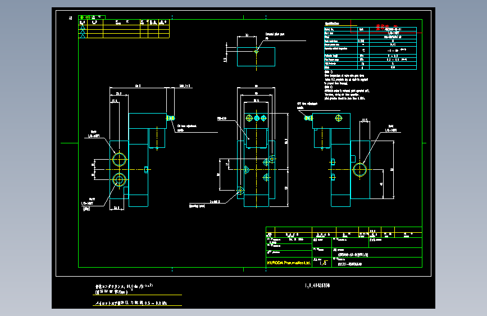Click the yellow KURODA Pneumatics Ltd. company name
The height and width of the screenshot is (316, 487).
(289, 263)
